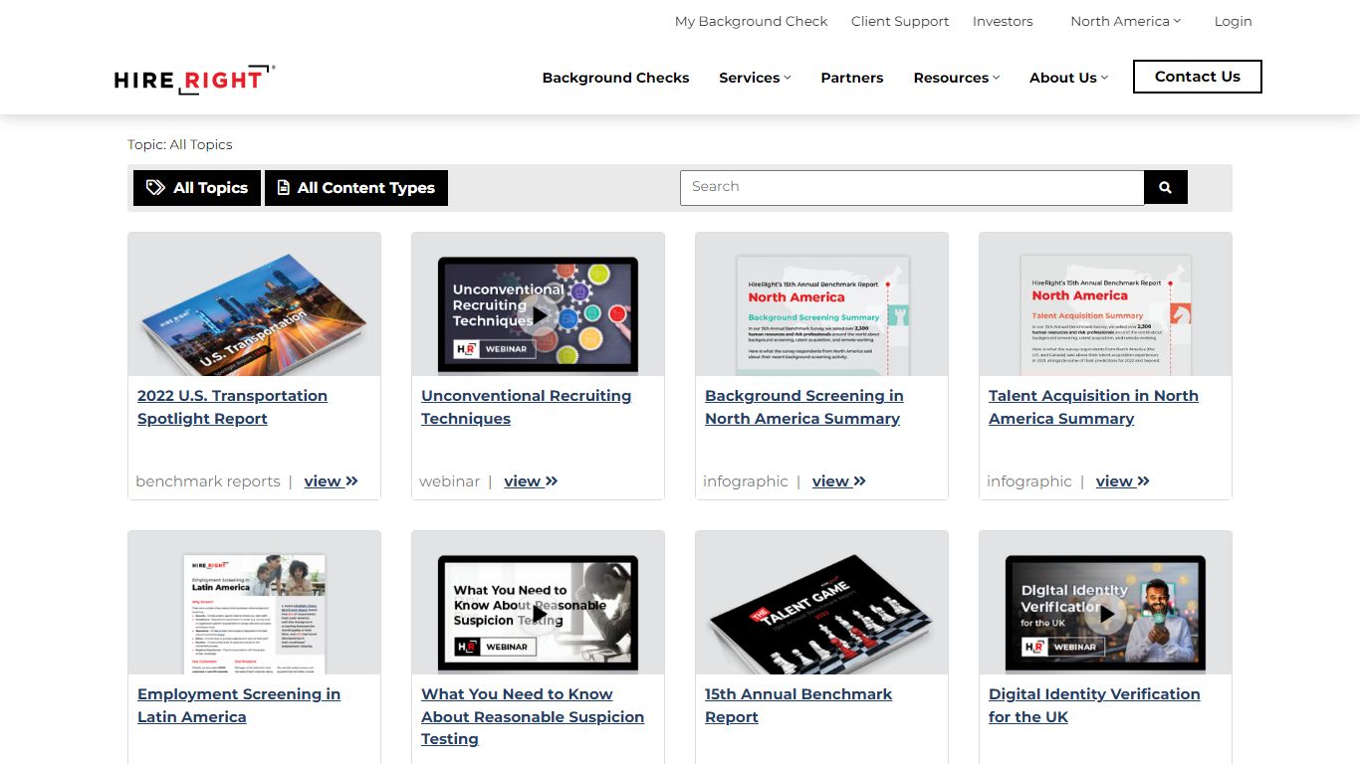Click view link for webinar card

pyautogui.click(x=531, y=481)
